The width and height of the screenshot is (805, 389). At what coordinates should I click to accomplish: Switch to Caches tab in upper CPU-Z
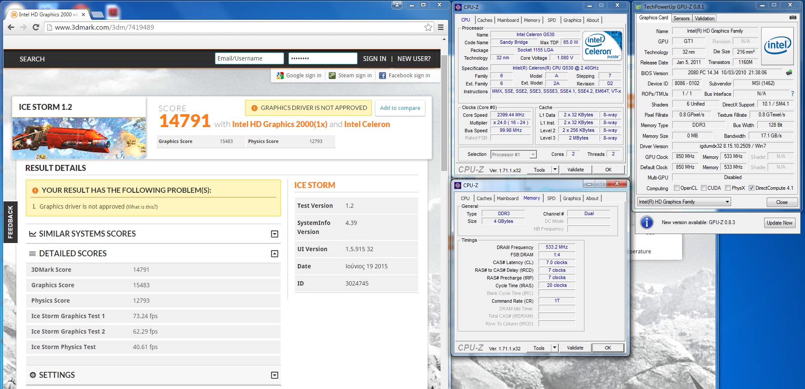484,20
